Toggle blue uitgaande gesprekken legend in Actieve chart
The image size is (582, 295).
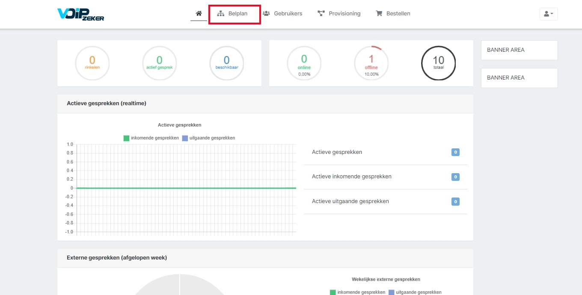(208, 138)
